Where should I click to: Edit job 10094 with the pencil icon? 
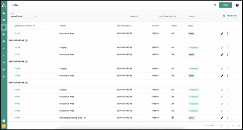[x=222, y=118]
